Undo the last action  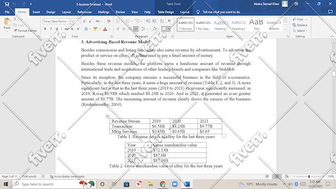[14, 4]
